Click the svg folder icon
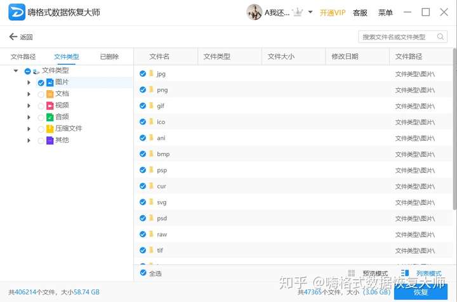 point(151,202)
